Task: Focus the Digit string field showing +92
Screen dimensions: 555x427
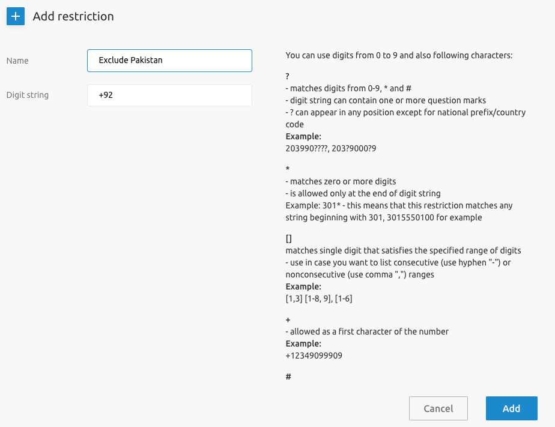Action: pyautogui.click(x=169, y=95)
